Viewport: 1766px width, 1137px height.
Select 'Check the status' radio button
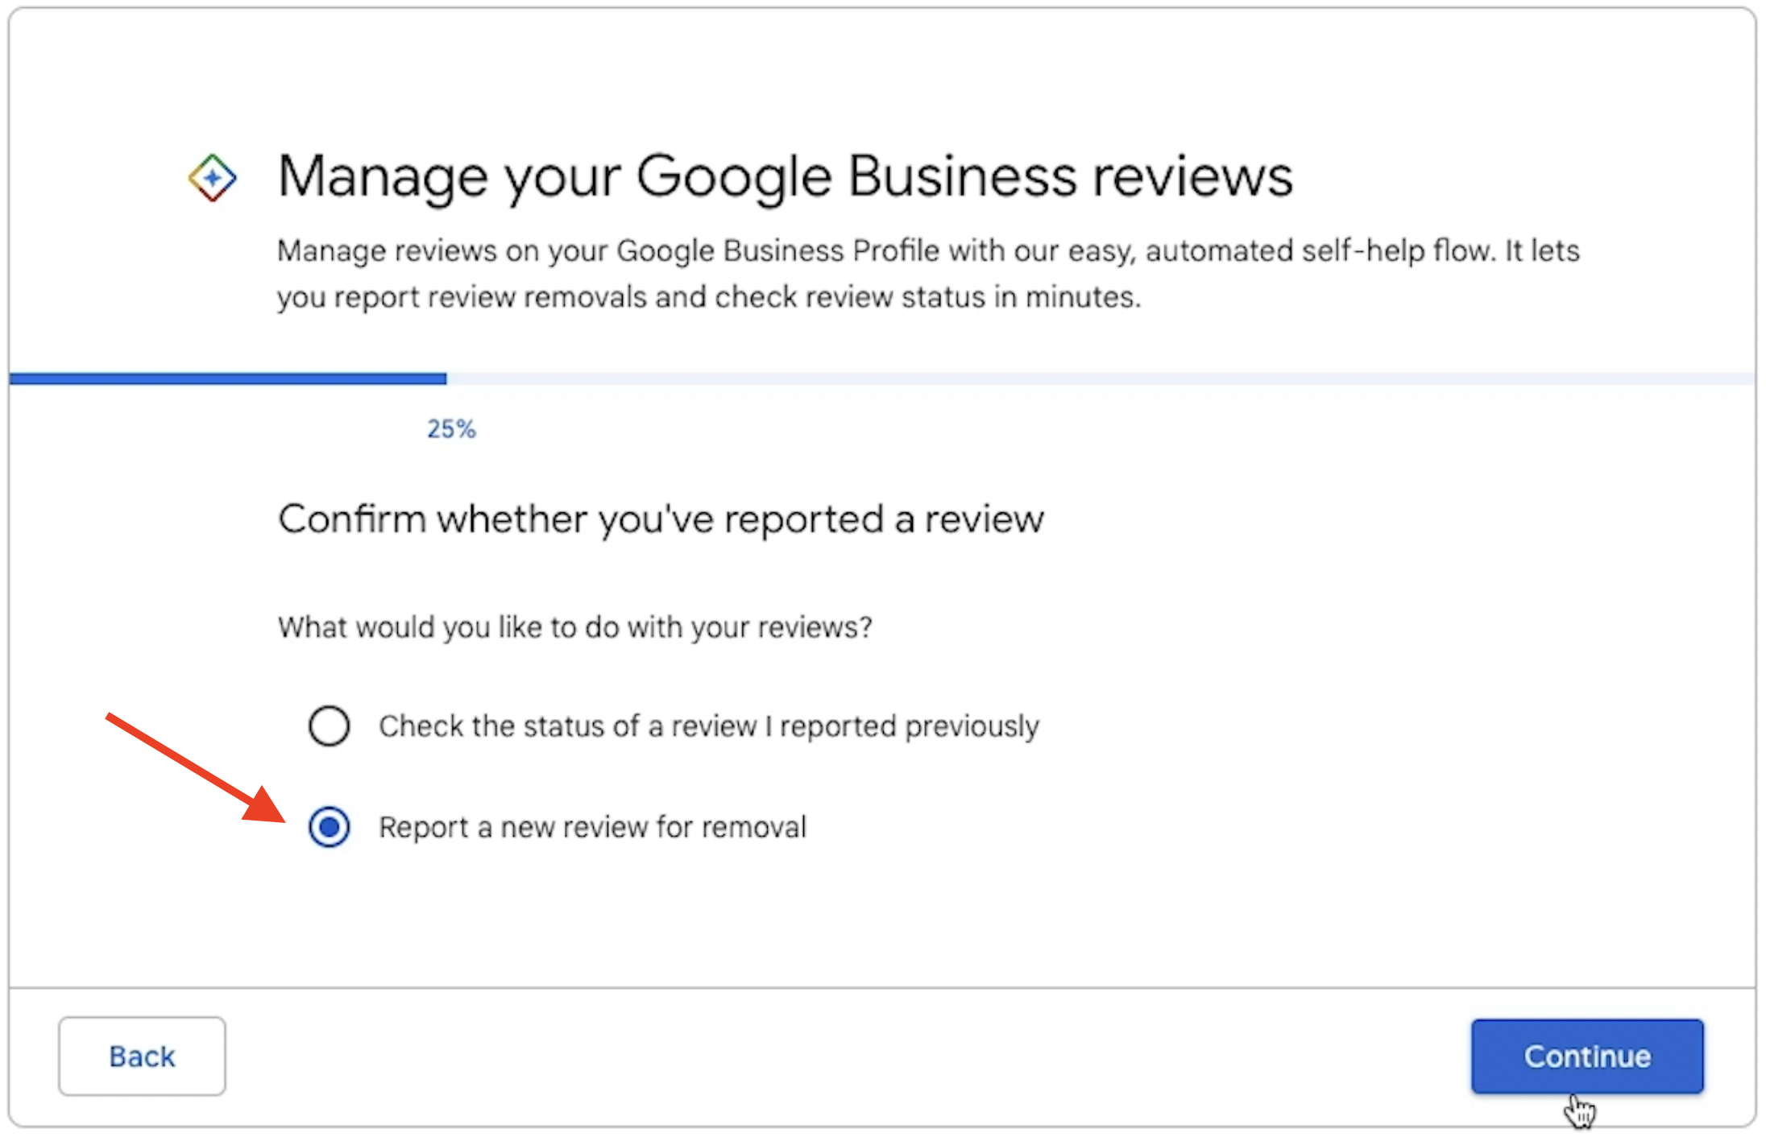point(329,726)
